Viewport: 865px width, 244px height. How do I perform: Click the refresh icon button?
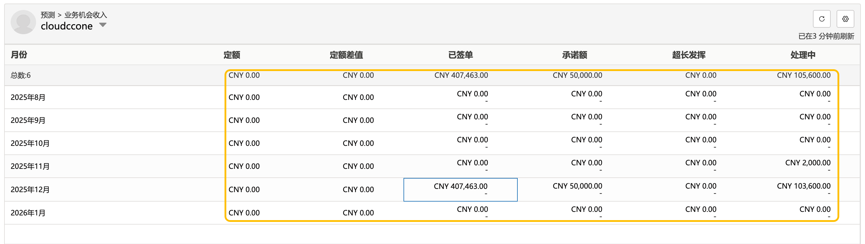tap(821, 19)
